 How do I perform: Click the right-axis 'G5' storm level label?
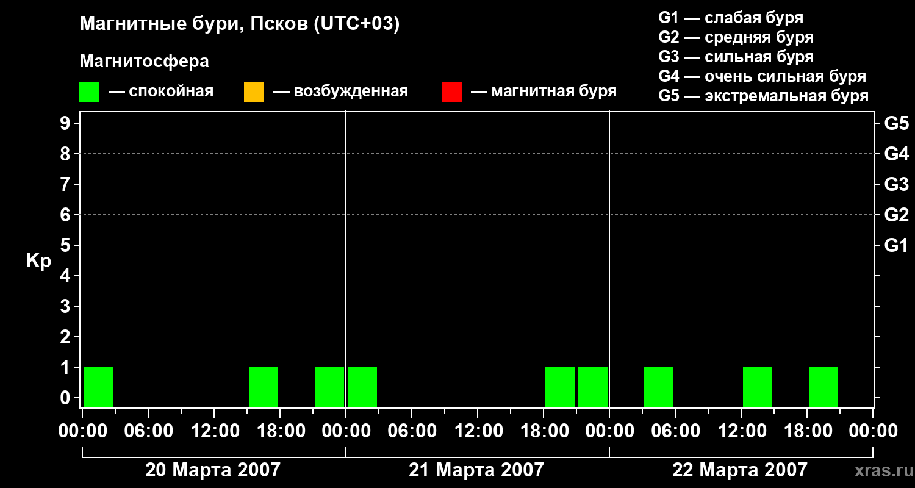click(x=897, y=123)
